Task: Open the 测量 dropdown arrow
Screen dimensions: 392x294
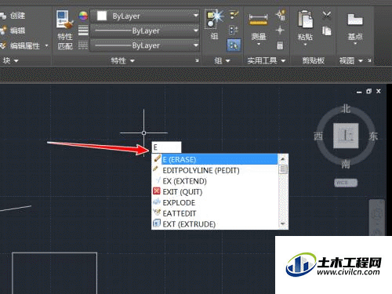Action: [259, 44]
